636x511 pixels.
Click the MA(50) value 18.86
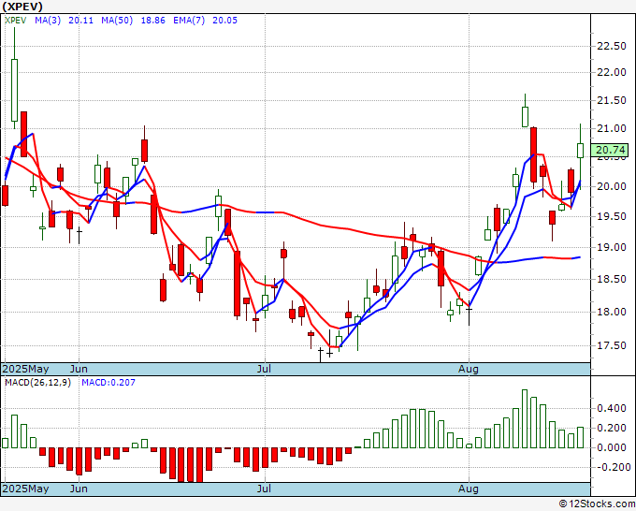(152, 21)
